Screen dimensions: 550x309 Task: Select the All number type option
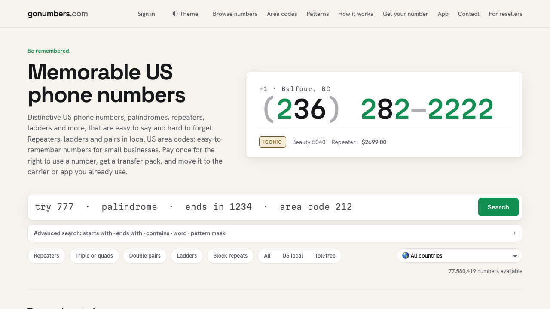point(267,256)
